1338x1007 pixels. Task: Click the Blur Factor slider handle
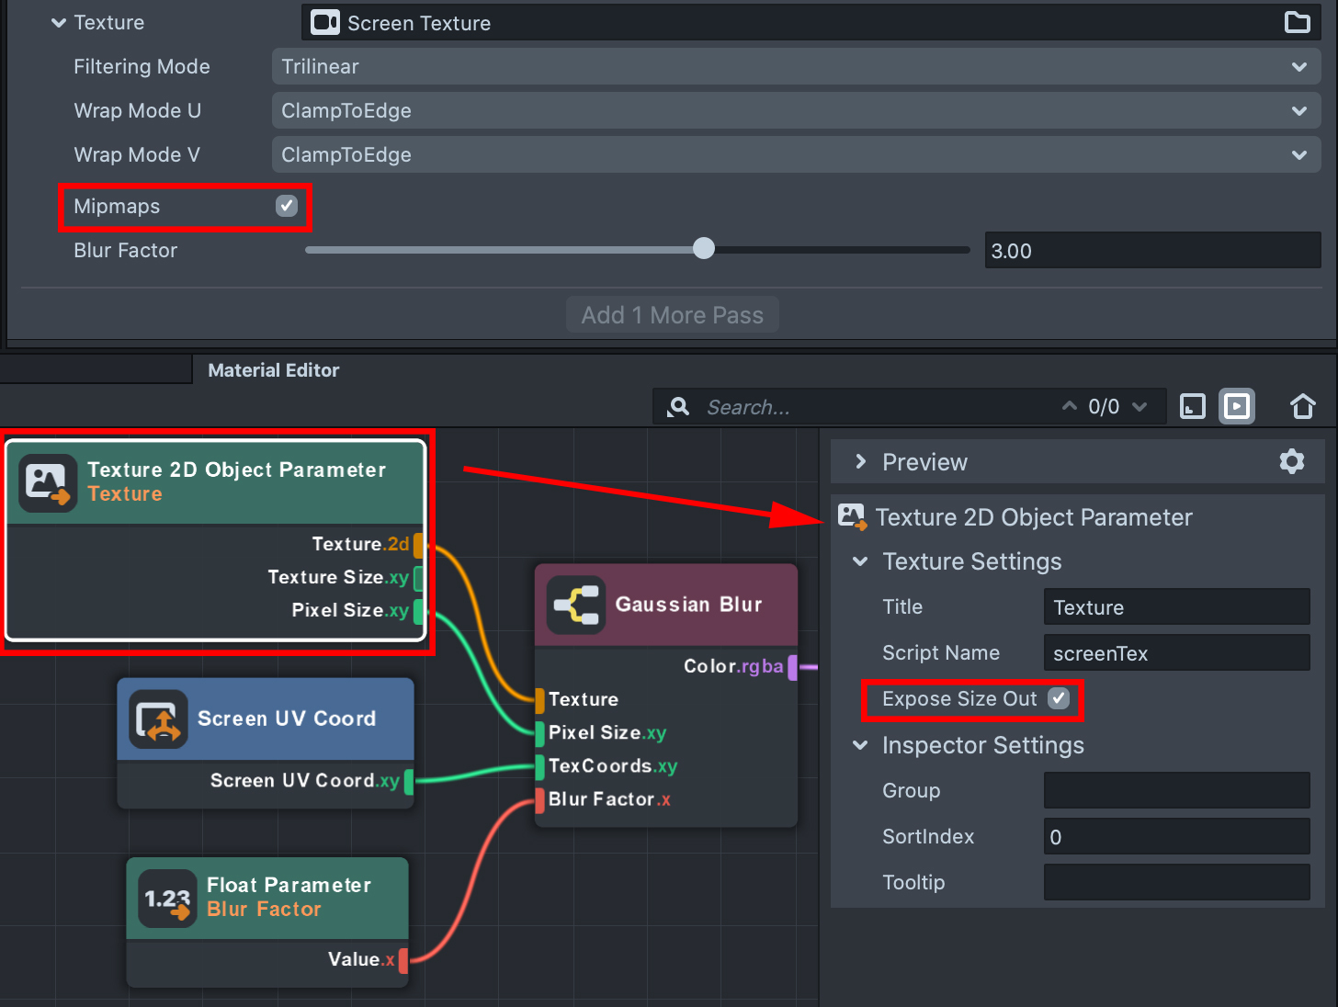click(703, 248)
